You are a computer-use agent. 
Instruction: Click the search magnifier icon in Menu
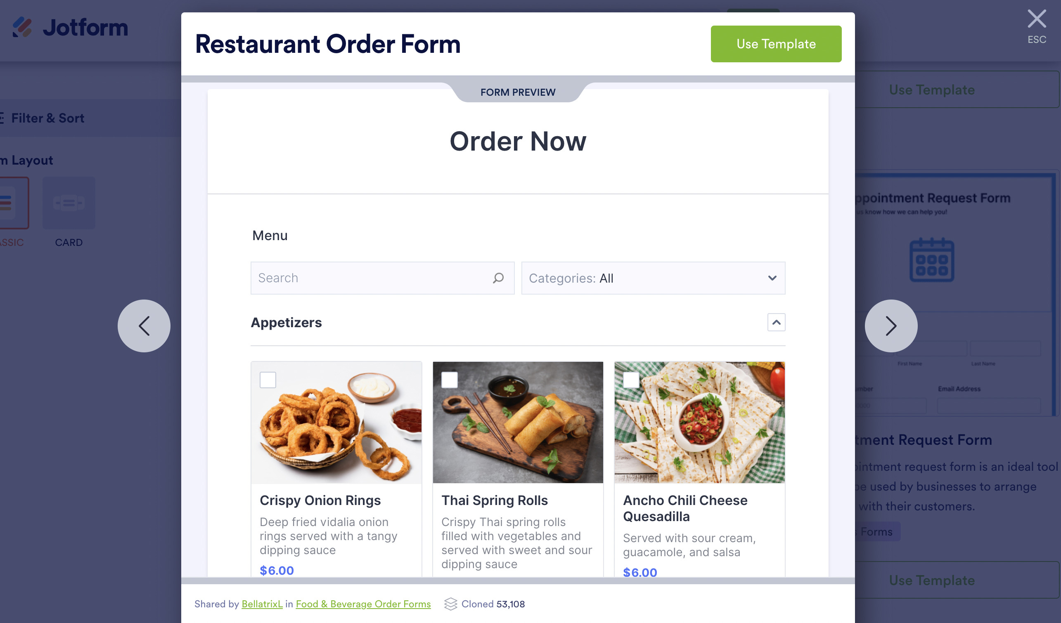tap(497, 278)
